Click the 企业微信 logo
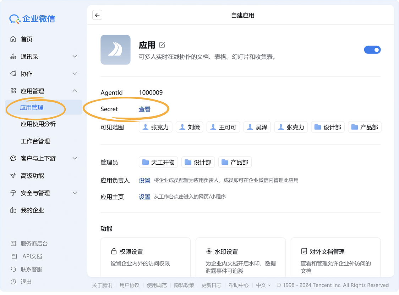The image size is (399, 295). point(32,19)
